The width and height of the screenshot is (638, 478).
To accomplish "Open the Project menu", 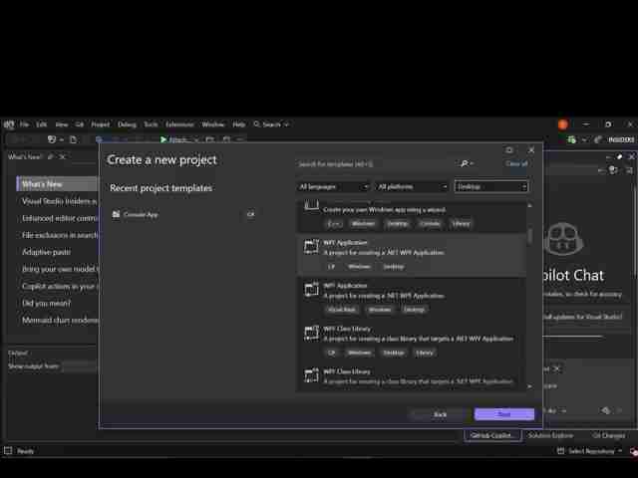I will pyautogui.click(x=100, y=124).
